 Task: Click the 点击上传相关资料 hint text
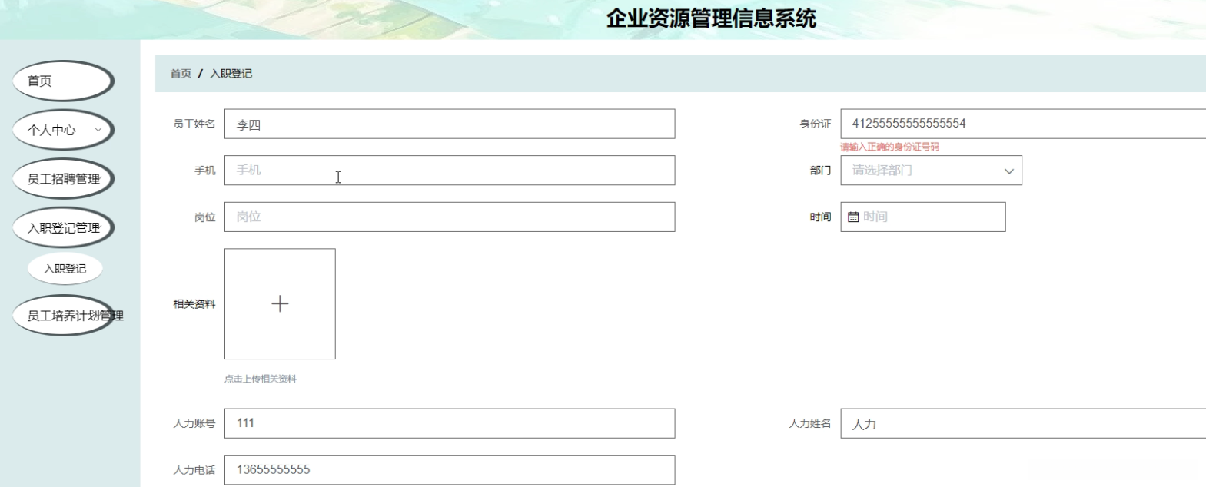(261, 379)
